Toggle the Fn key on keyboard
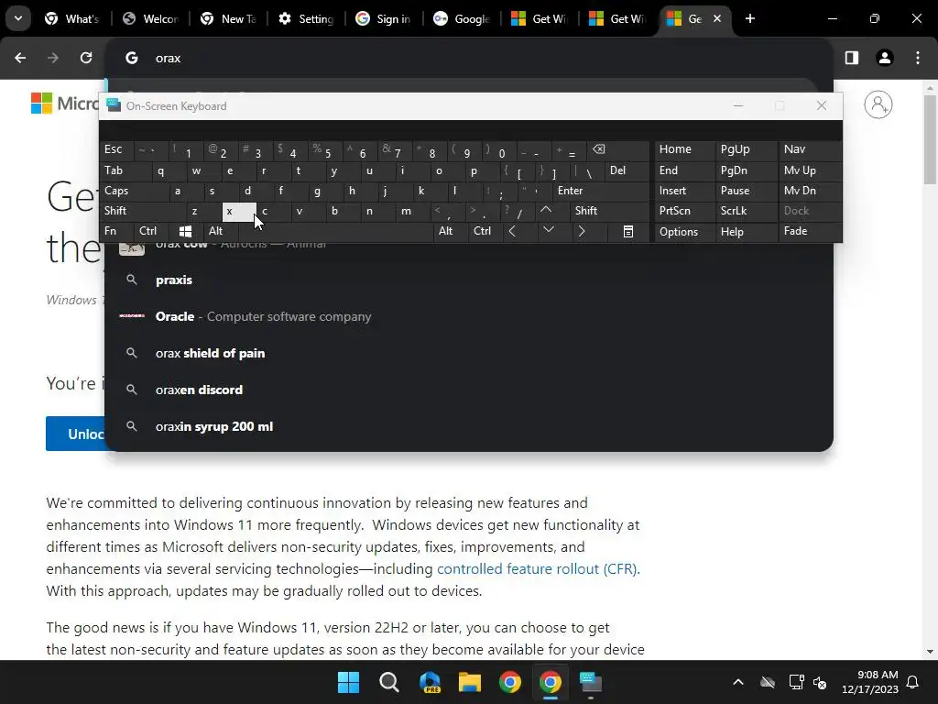The width and height of the screenshot is (938, 704). (x=116, y=231)
